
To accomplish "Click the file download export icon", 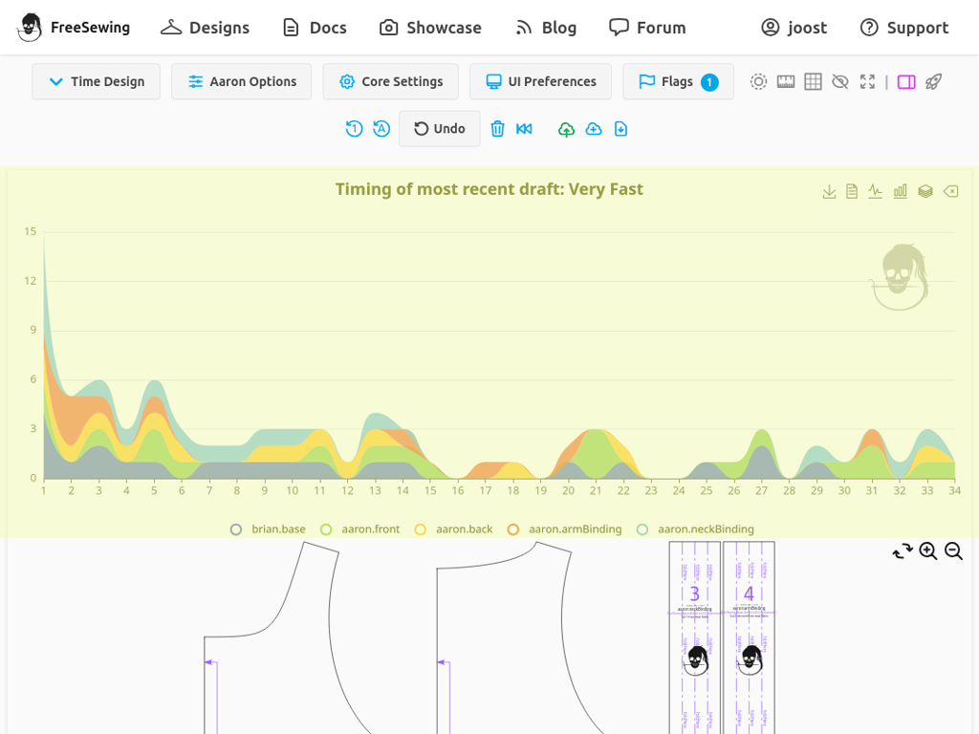I will (620, 129).
